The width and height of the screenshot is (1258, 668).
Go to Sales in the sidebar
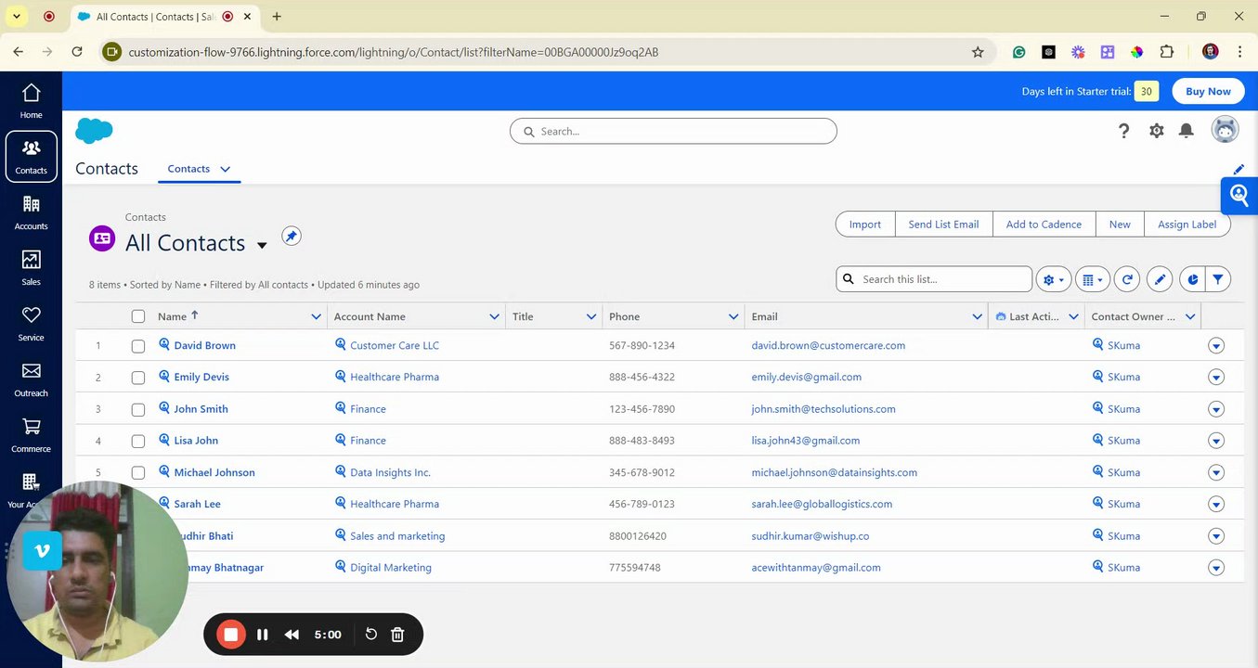click(31, 268)
